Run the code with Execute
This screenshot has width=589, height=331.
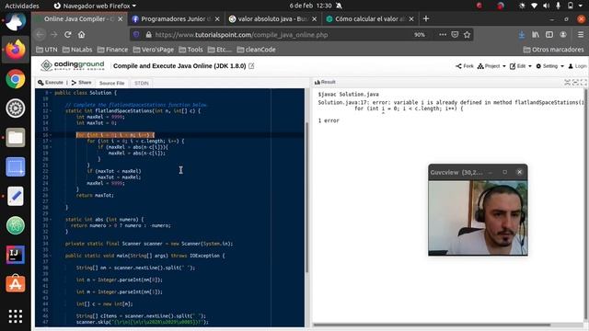click(x=51, y=83)
